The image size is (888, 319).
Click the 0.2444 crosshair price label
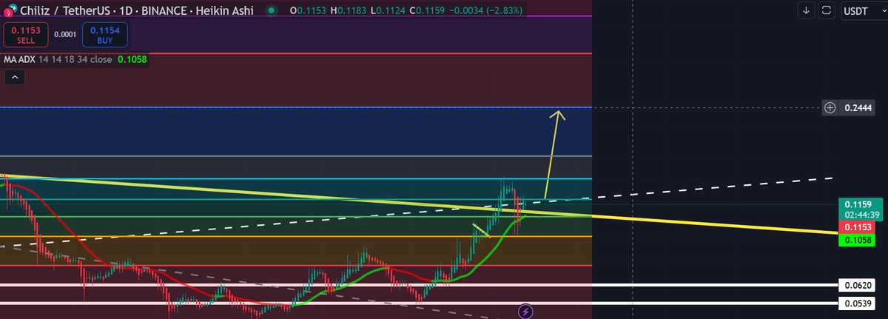click(x=857, y=108)
